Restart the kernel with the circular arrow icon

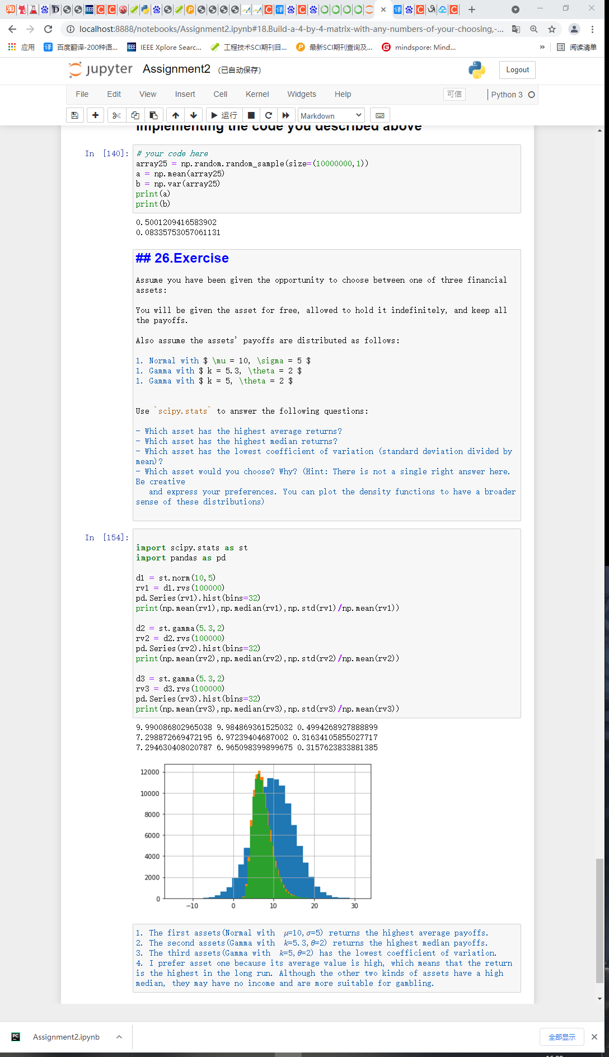(x=269, y=115)
